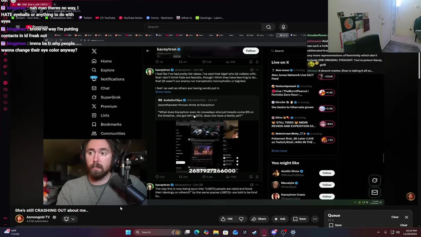Open a new browser tab with plus

(55, 4)
